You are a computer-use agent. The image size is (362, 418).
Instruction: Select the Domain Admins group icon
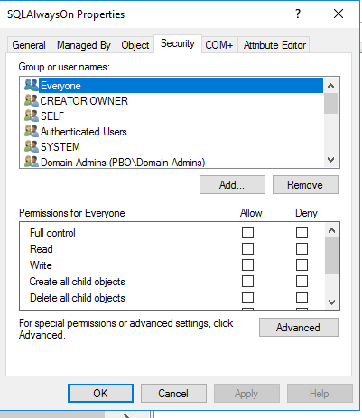[x=32, y=162]
